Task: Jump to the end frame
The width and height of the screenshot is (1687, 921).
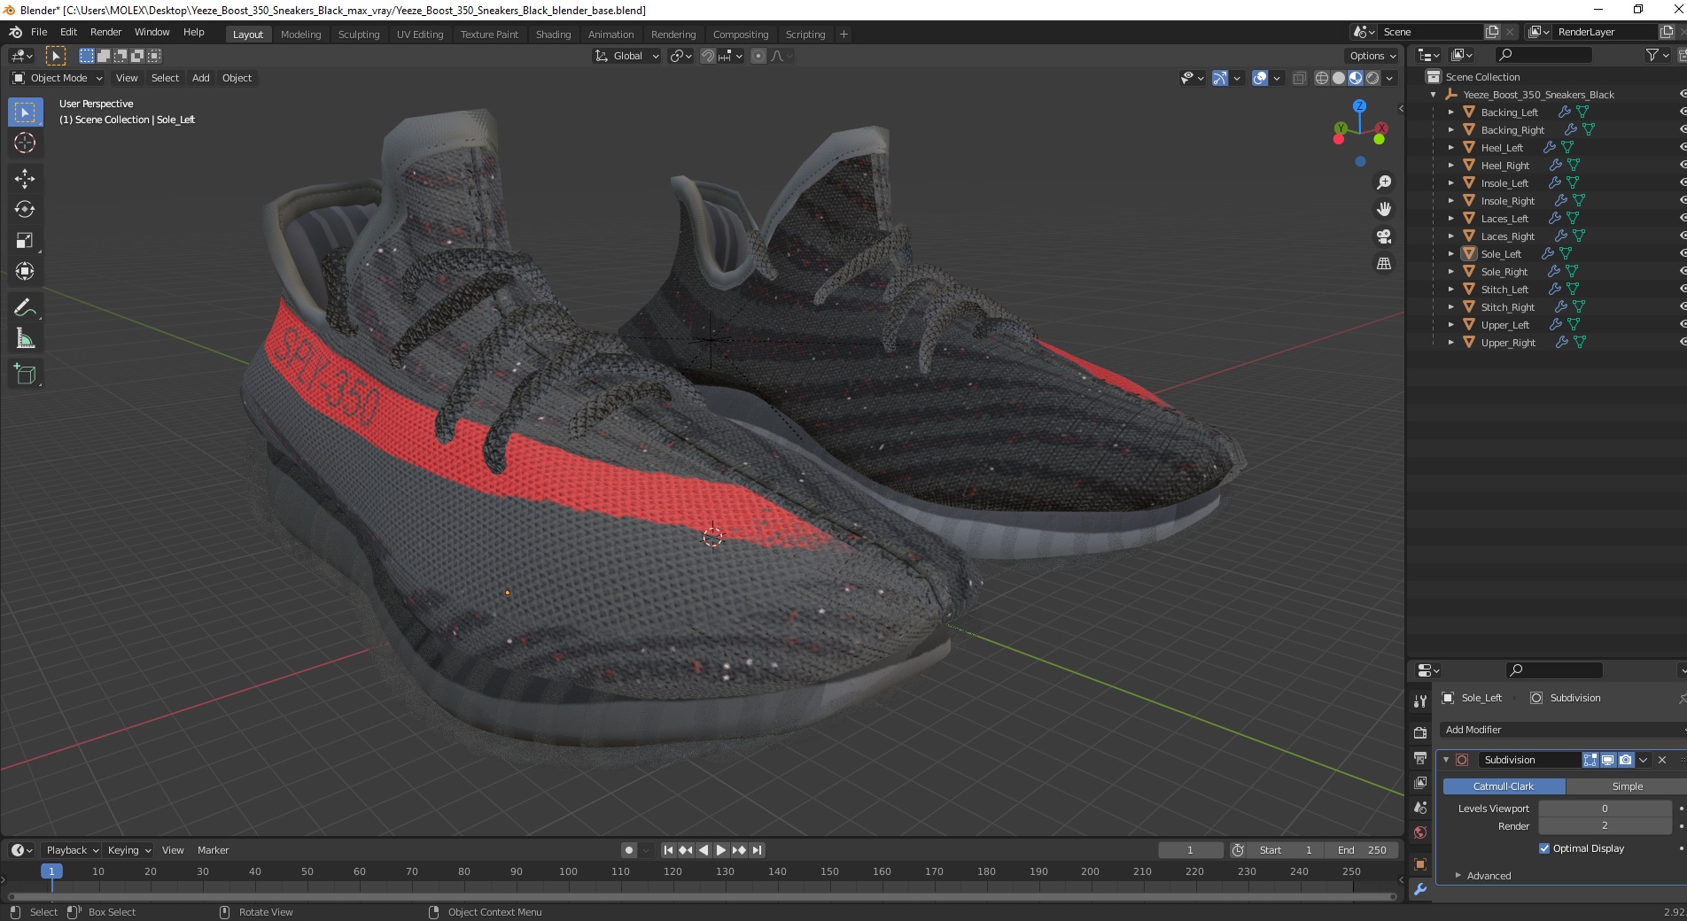Action: point(757,850)
